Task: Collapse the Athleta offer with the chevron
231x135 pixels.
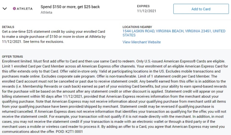Action: click(5, 9)
